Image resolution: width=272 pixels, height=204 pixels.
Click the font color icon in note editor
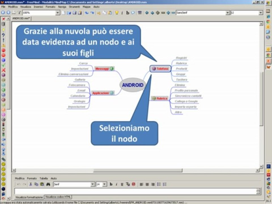coord(128,184)
